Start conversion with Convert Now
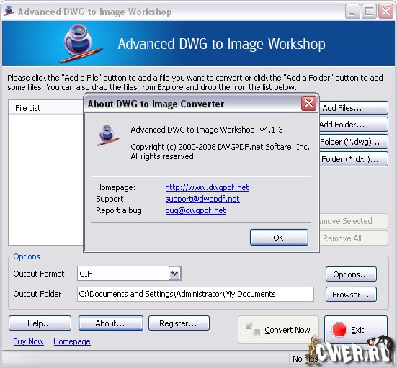This screenshot has height=368, width=397. click(x=278, y=330)
